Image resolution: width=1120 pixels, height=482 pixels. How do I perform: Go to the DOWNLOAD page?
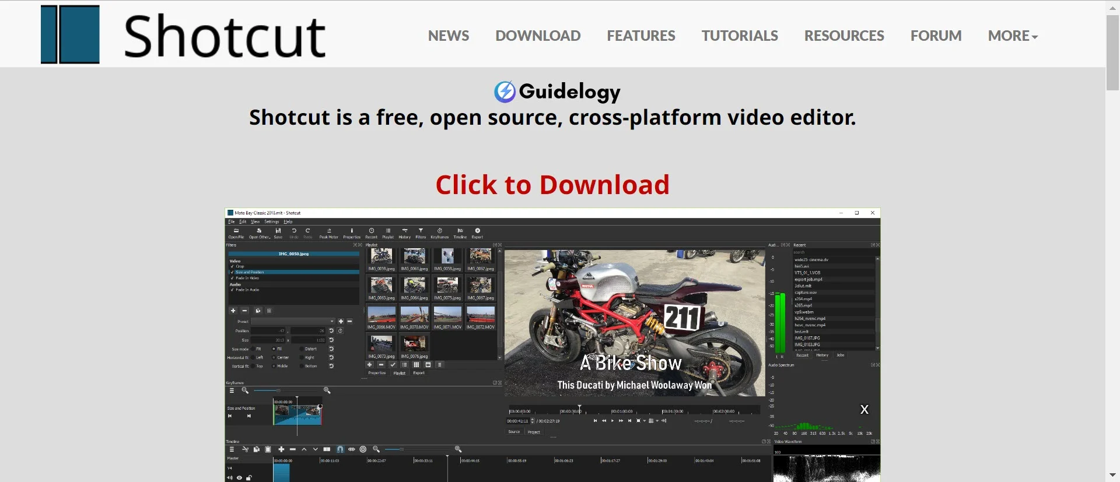[538, 36]
